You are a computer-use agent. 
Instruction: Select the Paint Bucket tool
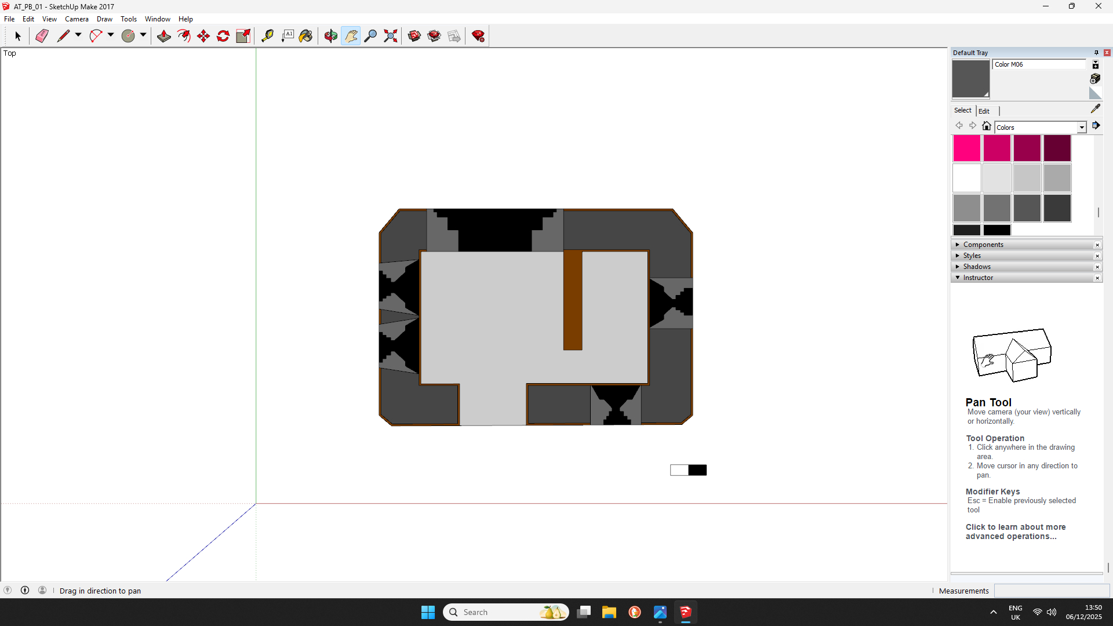pyautogui.click(x=306, y=36)
